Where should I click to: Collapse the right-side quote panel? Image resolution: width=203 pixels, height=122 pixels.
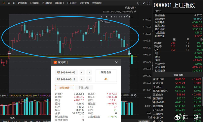152,66
